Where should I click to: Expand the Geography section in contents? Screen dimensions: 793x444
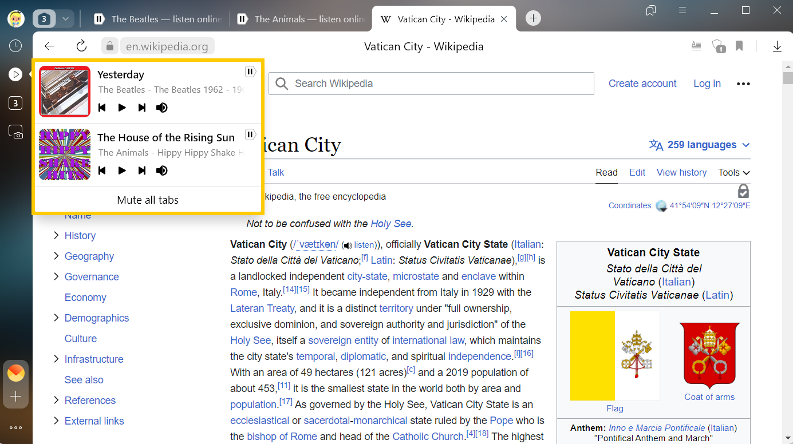pyautogui.click(x=56, y=256)
